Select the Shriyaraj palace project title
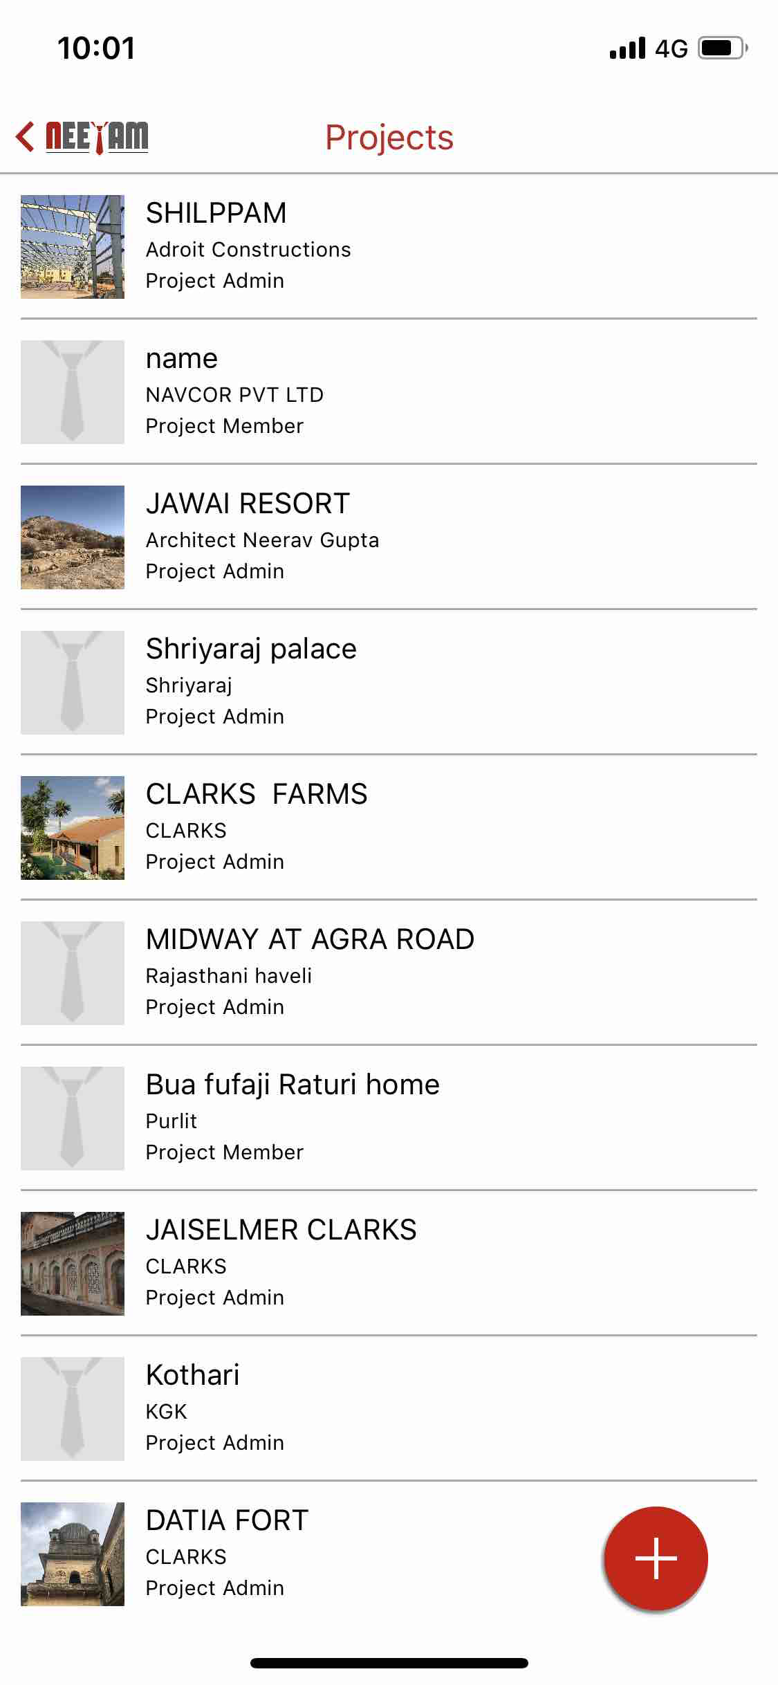This screenshot has height=1685, width=778. (251, 649)
